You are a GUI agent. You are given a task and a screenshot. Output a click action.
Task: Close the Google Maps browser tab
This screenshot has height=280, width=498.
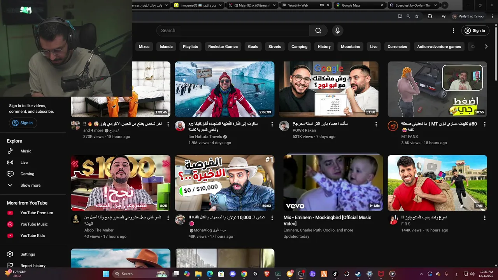pos(382,5)
